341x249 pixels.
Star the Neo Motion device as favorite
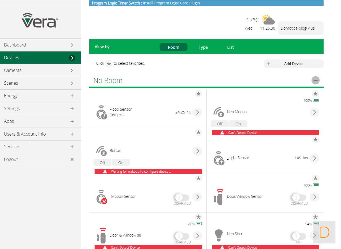315,94
